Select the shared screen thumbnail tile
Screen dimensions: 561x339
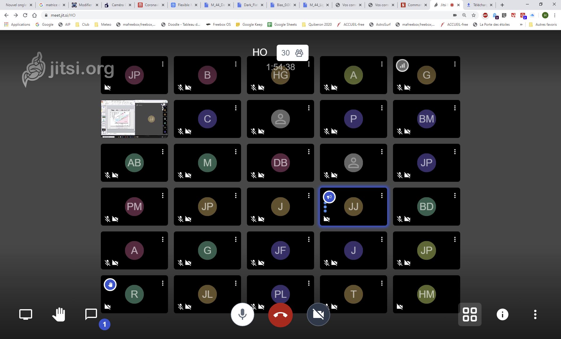134,119
